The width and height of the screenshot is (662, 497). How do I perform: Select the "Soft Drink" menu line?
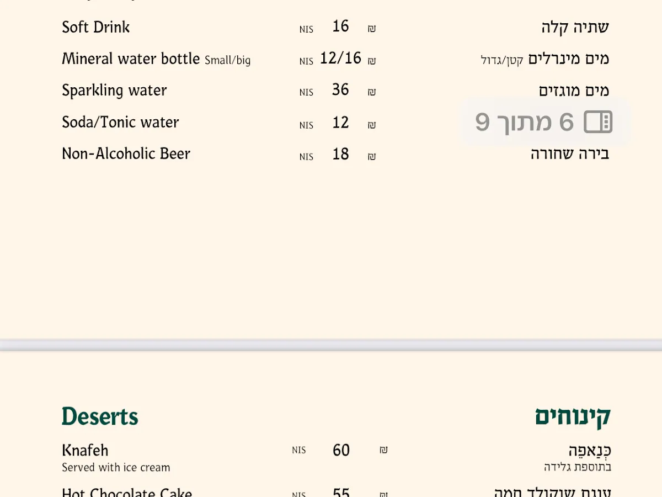(96, 27)
